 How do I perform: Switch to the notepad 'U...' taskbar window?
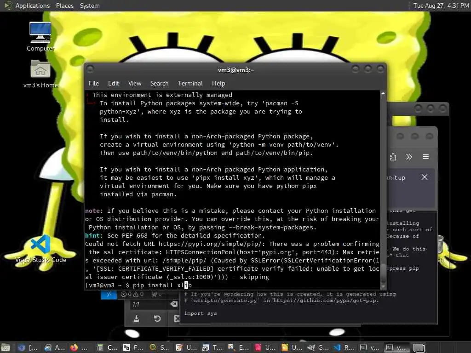coord(186,347)
